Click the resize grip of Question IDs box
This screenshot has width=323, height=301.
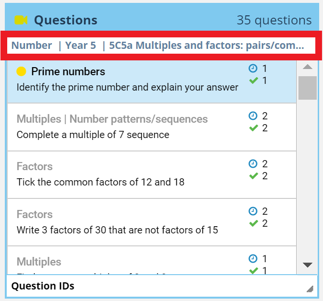coord(310,289)
